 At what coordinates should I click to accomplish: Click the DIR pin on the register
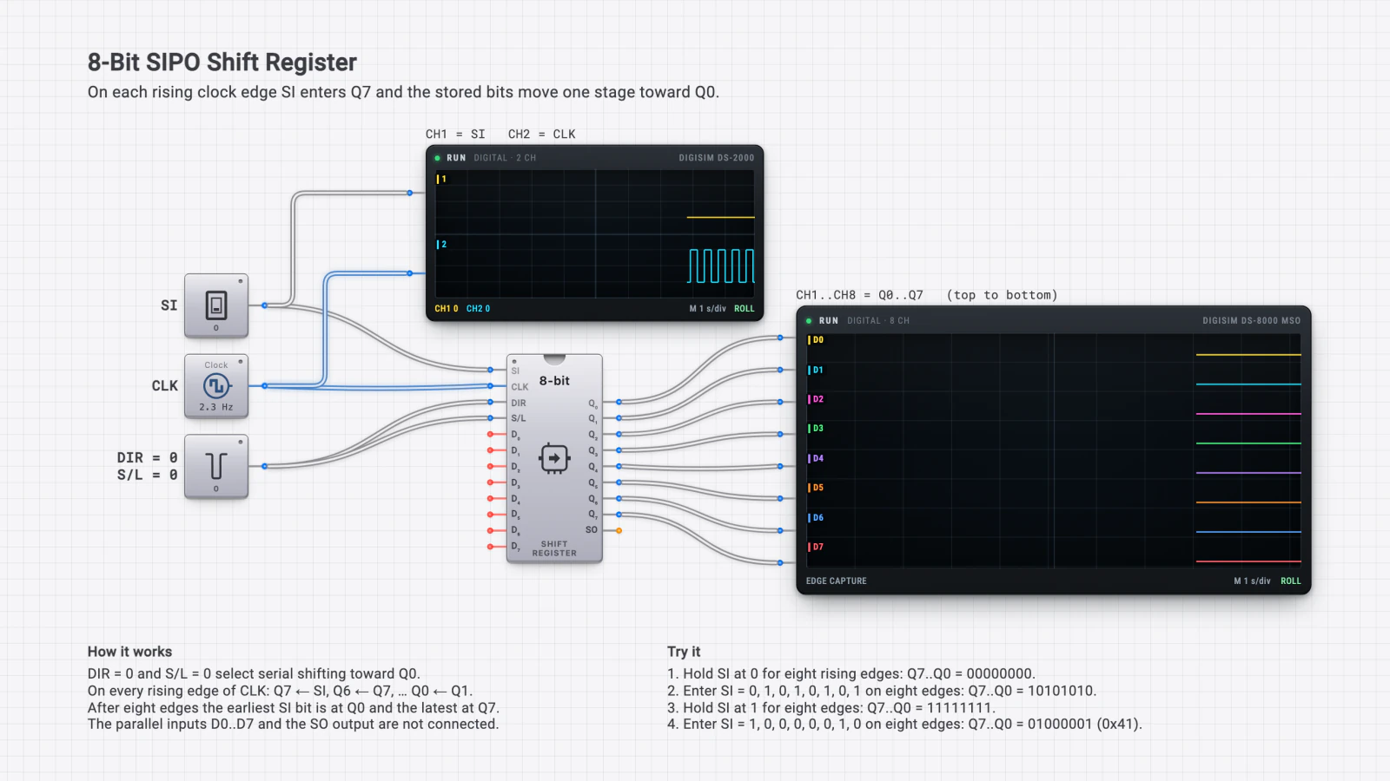(x=491, y=402)
